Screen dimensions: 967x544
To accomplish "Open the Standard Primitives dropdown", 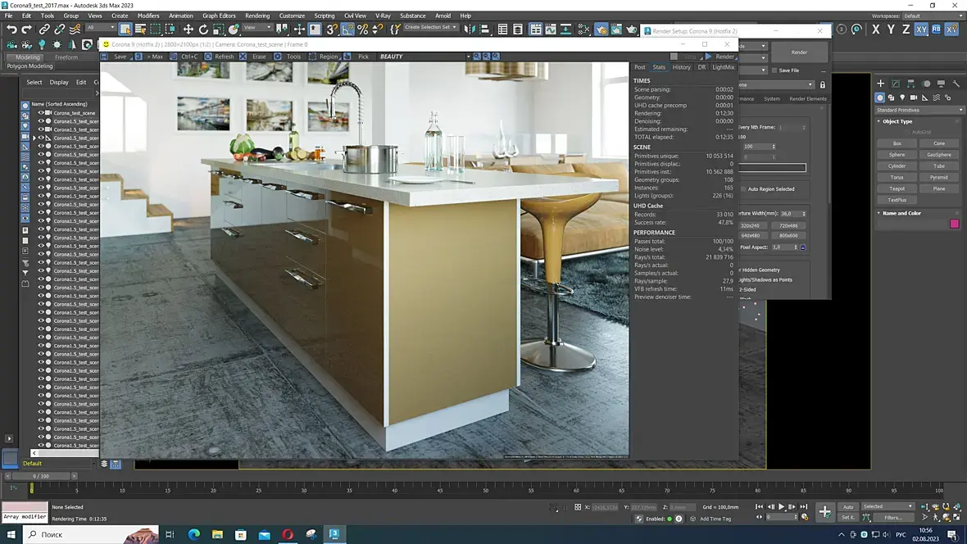I will click(x=919, y=110).
